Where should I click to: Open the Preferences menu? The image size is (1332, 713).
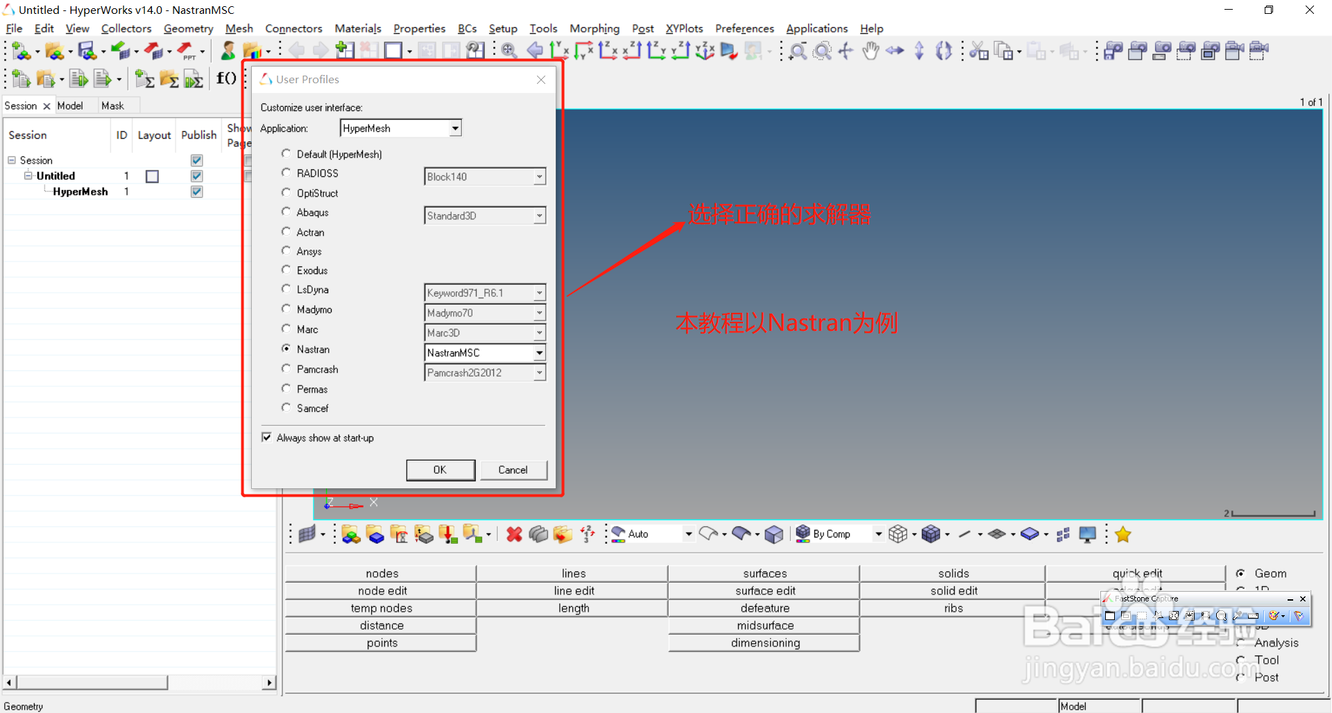tap(744, 28)
